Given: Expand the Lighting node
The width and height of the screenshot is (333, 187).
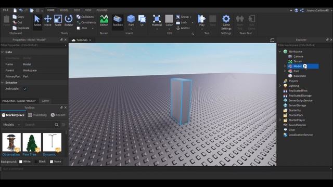Looking at the screenshot, I should point(280,86).
